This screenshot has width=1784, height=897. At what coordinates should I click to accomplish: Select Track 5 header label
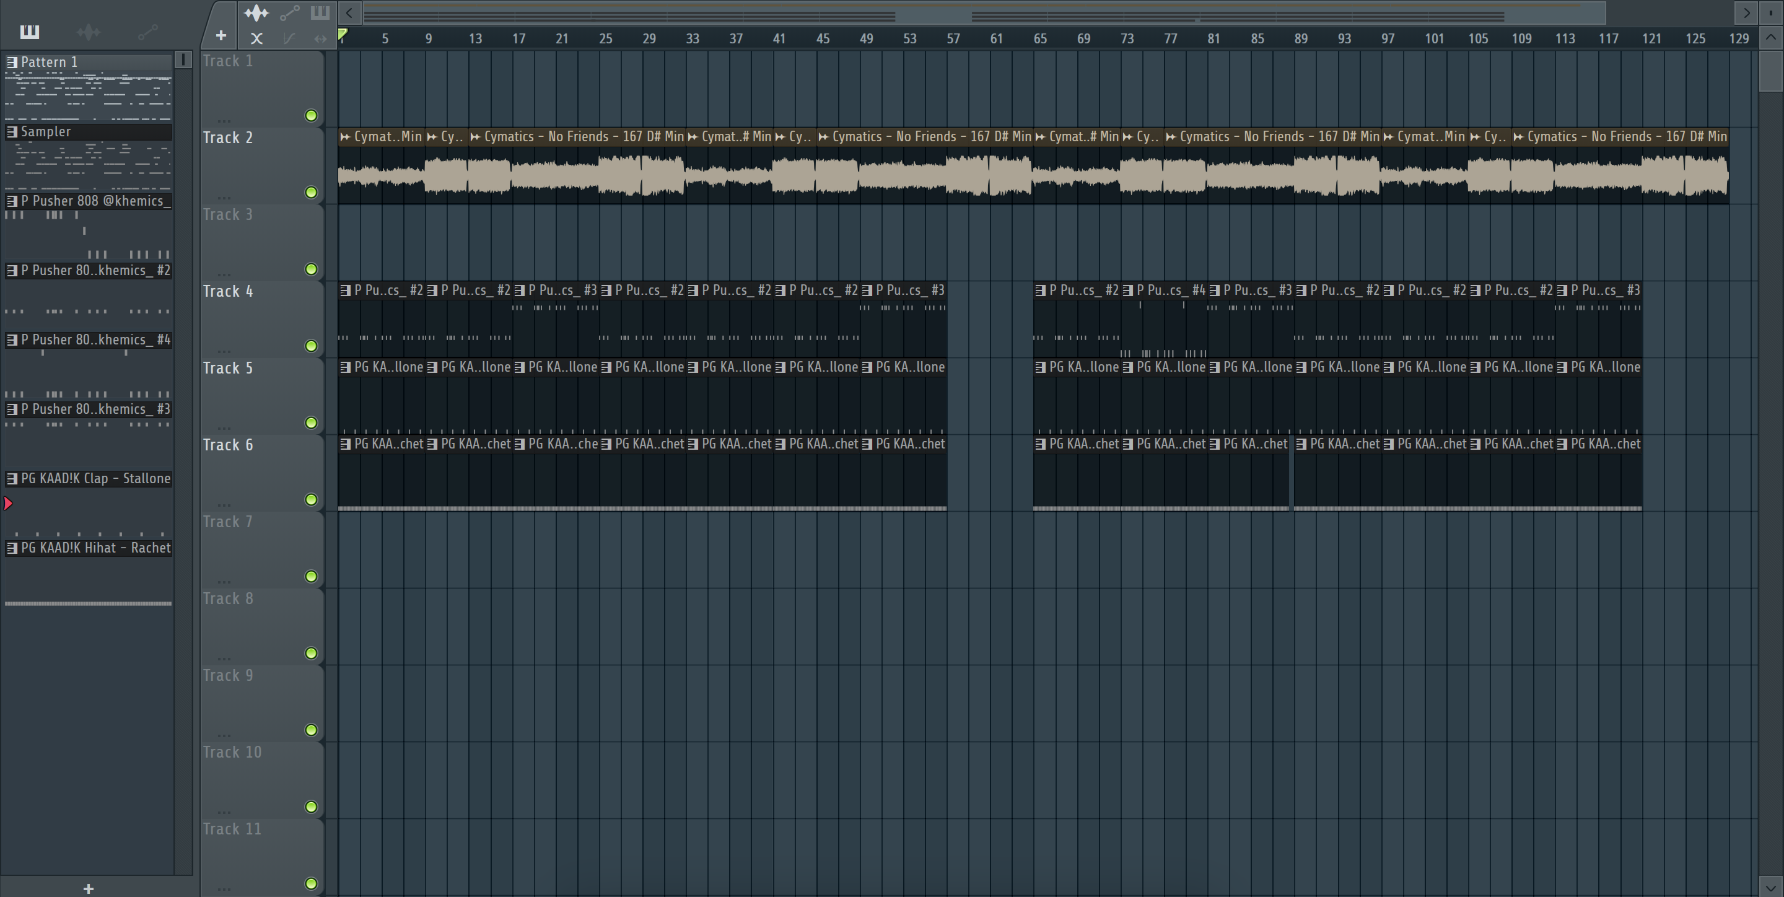pos(228,369)
